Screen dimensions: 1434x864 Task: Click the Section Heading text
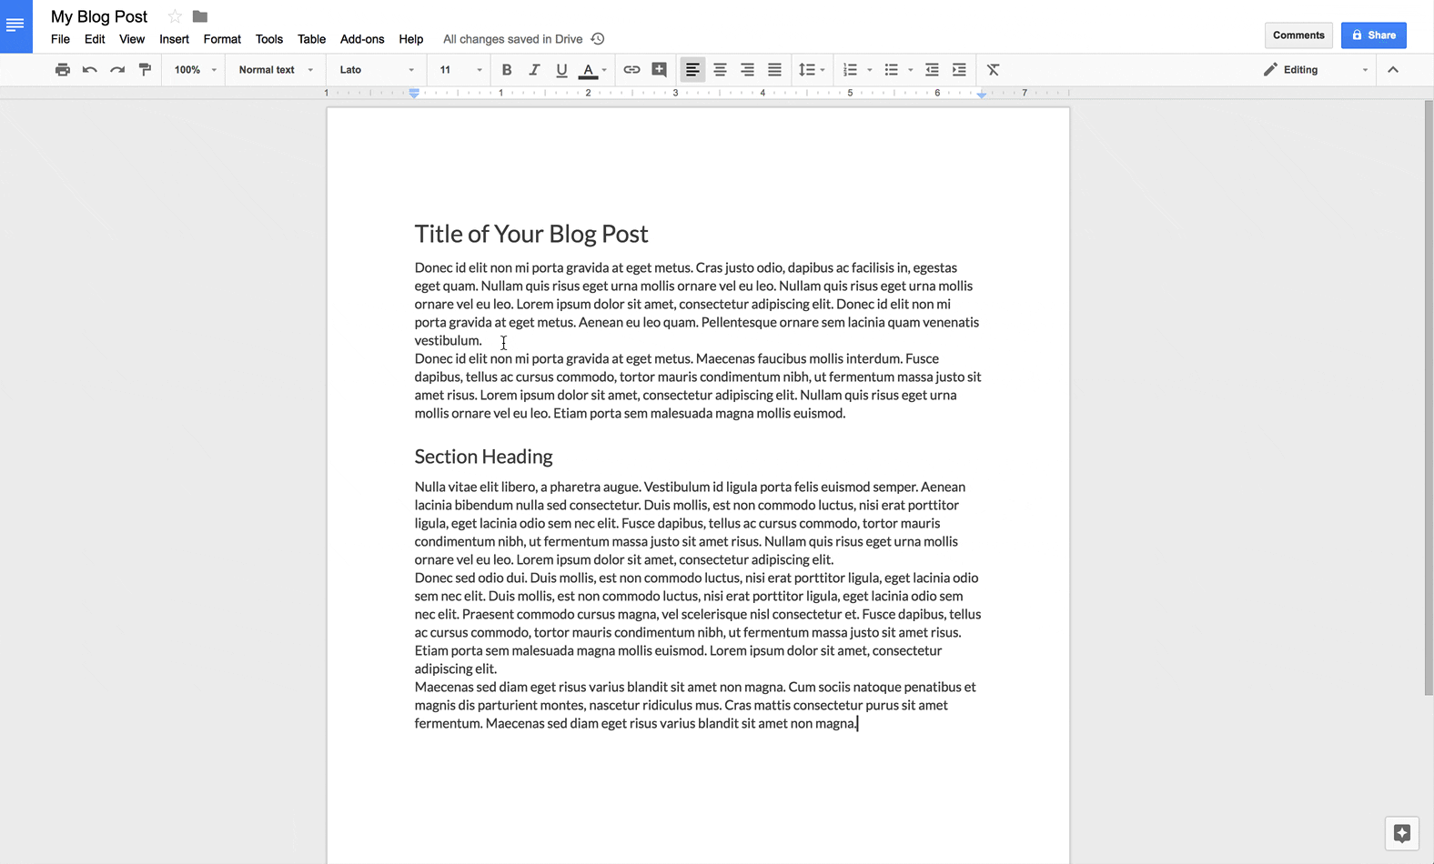[x=483, y=457]
